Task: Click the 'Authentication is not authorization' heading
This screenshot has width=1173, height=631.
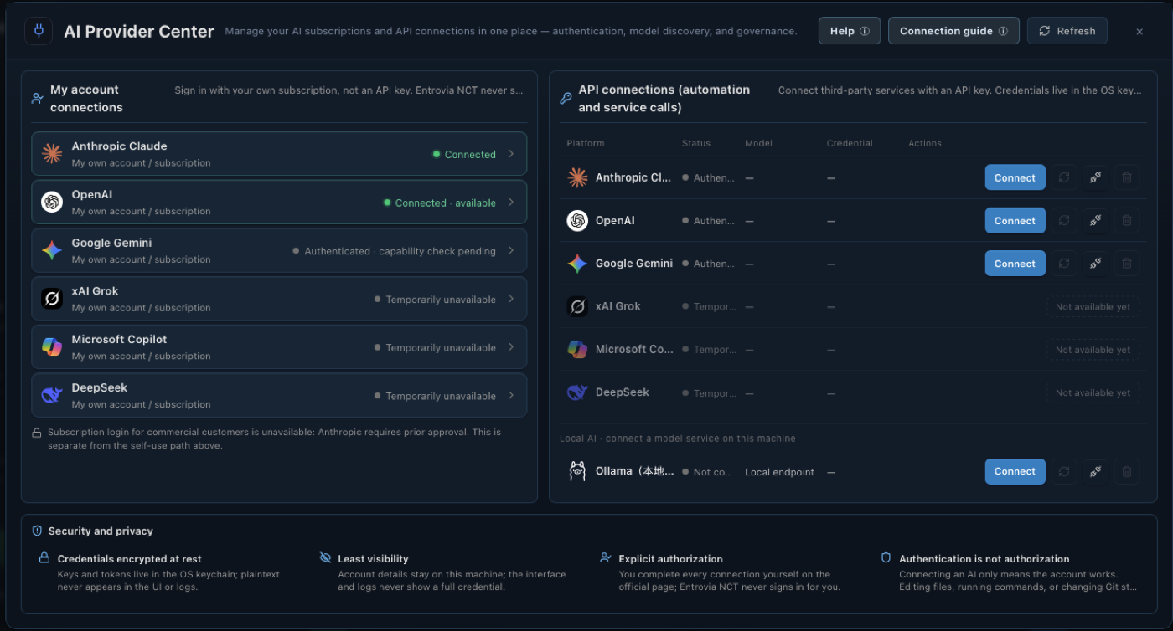Action: pyautogui.click(x=984, y=558)
